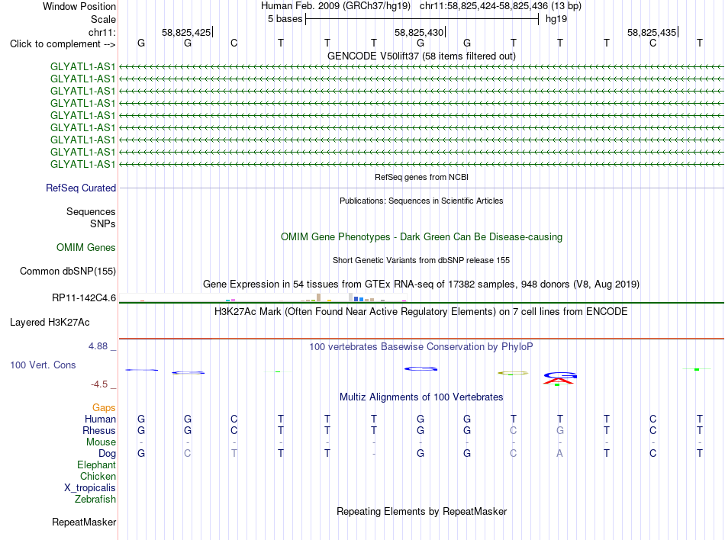This screenshot has height=540, width=725.
Task: Select the X_tropicalis species label
Action: pos(90,488)
